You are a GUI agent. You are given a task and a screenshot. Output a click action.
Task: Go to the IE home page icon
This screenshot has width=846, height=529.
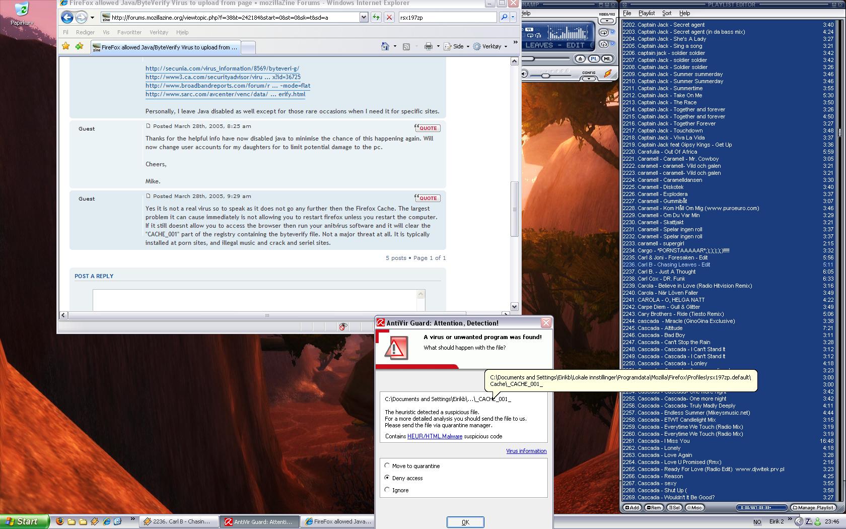pyautogui.click(x=385, y=46)
